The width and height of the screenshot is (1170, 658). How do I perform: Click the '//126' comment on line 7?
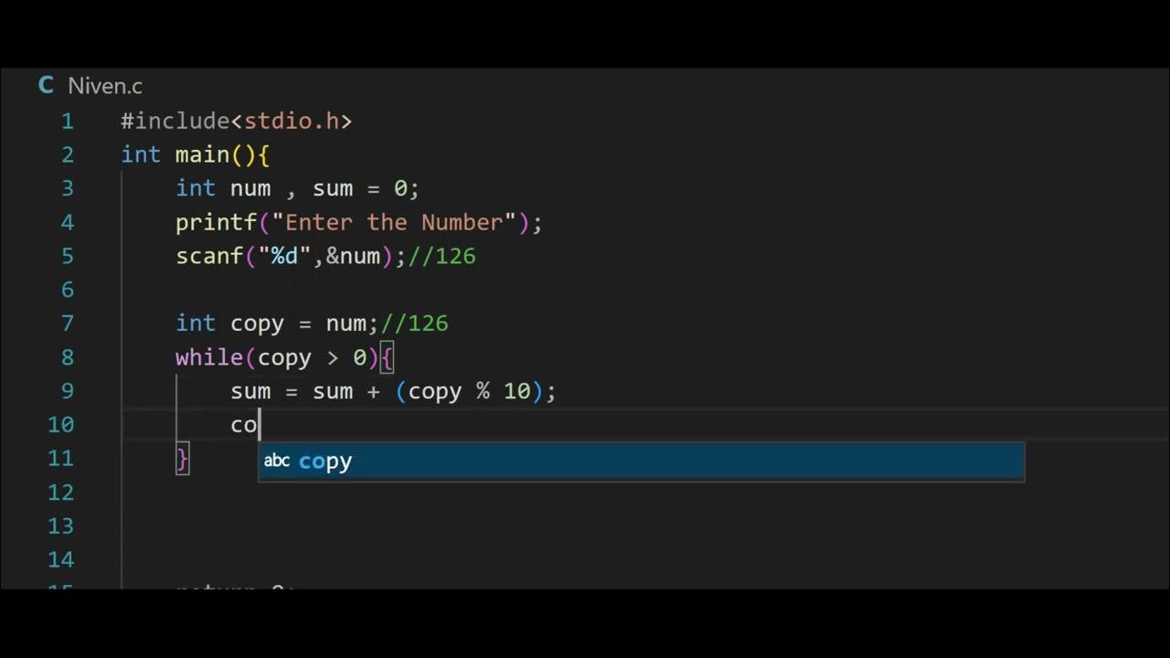[414, 324]
